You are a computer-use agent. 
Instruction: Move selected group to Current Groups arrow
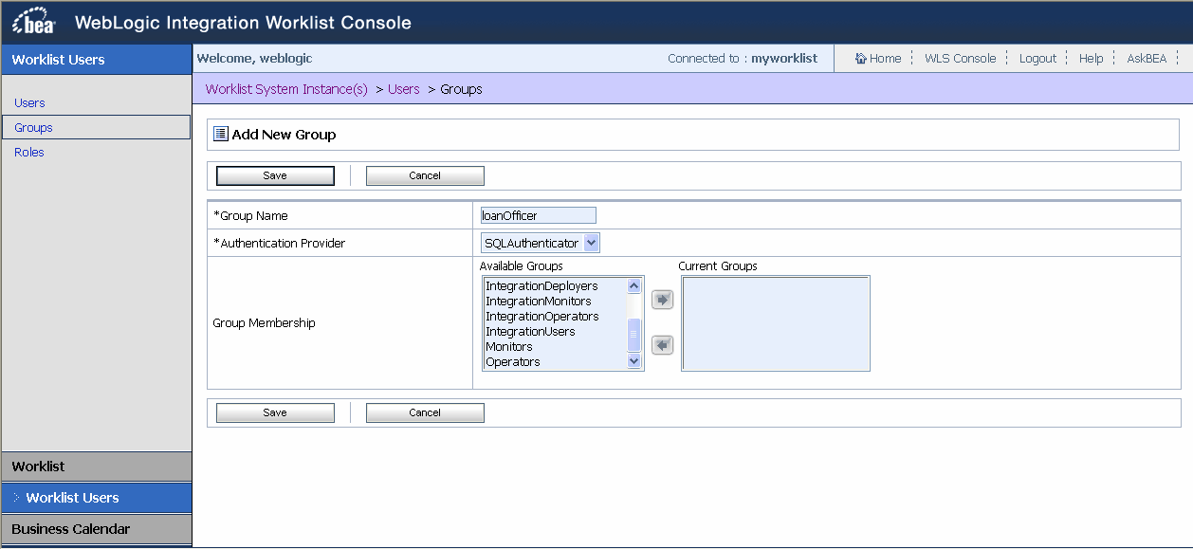pos(663,300)
